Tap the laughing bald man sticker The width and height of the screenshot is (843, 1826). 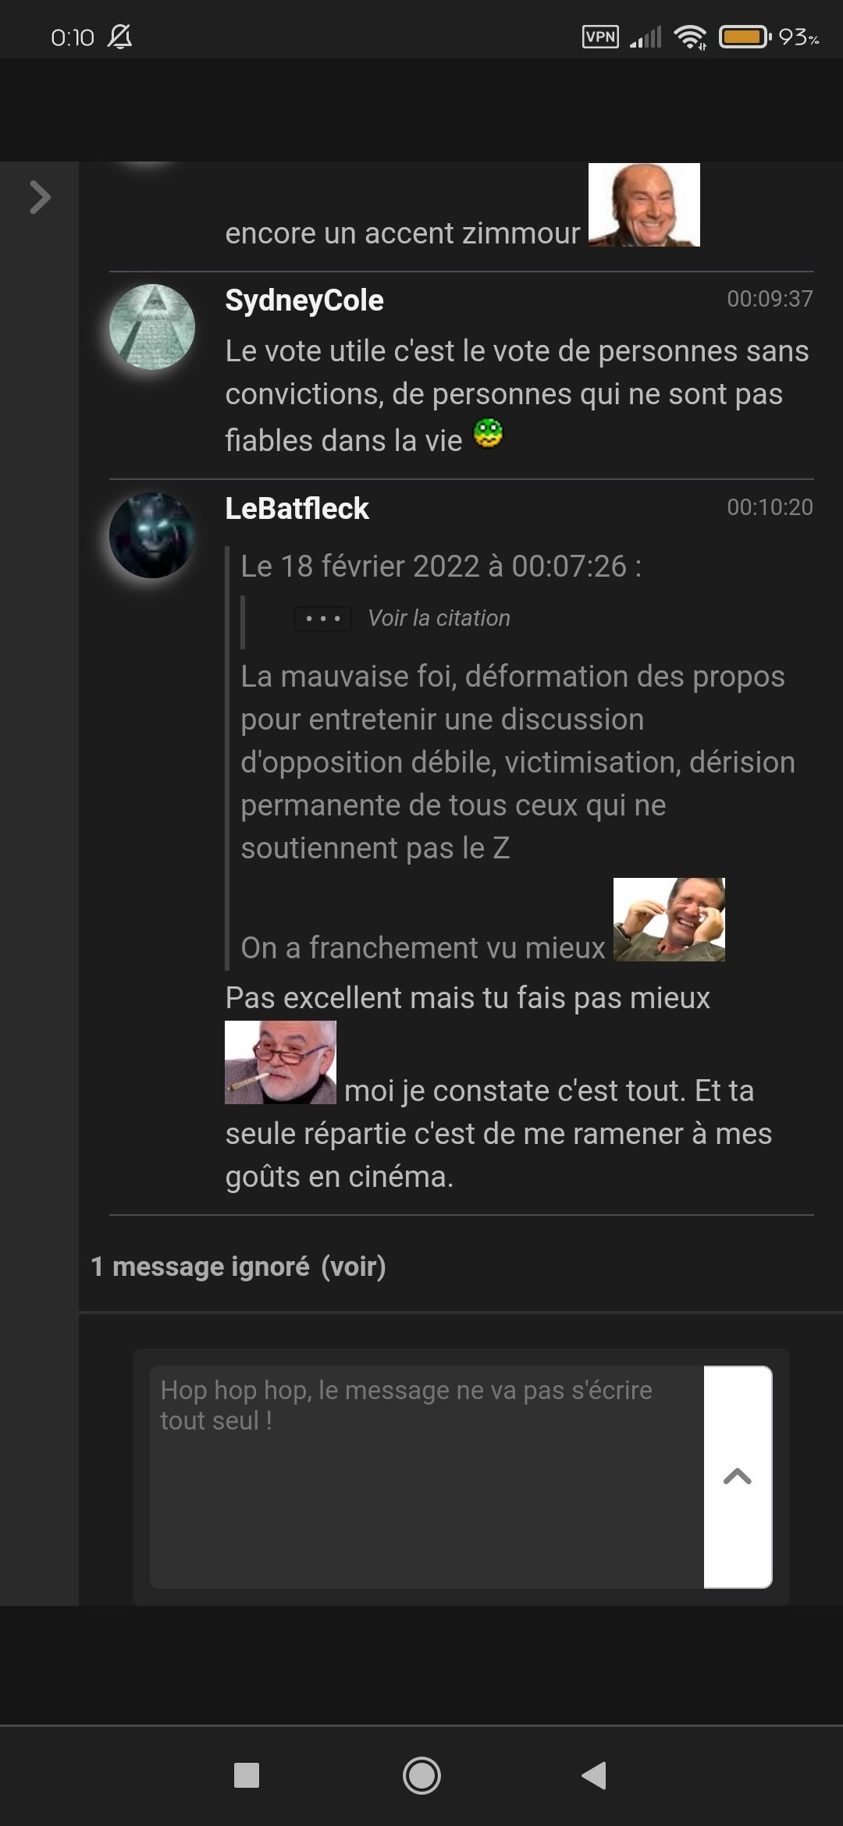(644, 204)
